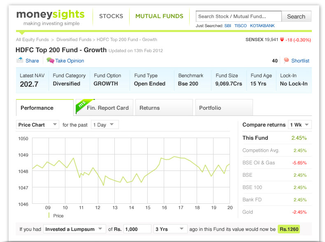
Task: Open the SBI recent search link
Action: [228, 25]
